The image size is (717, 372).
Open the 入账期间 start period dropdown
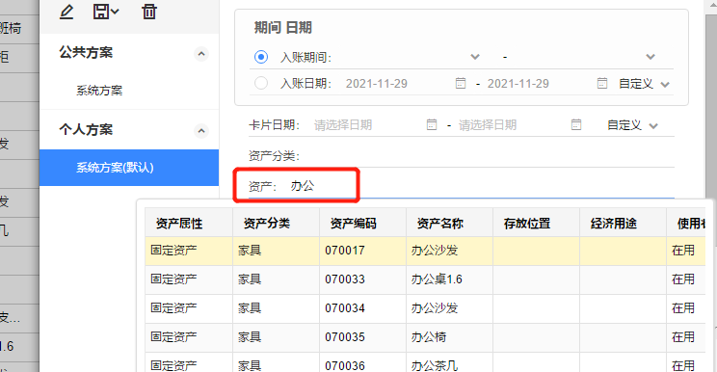[475, 57]
